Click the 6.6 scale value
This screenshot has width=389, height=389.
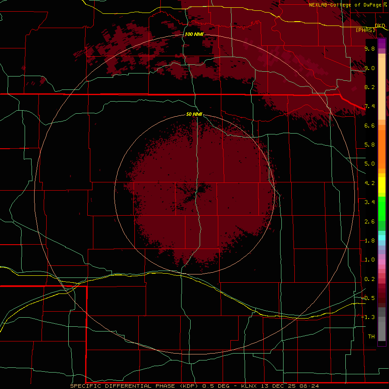click(370, 125)
